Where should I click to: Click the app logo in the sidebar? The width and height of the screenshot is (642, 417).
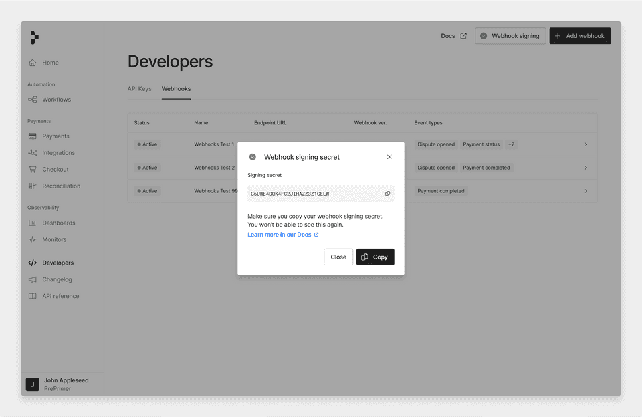pyautogui.click(x=34, y=37)
